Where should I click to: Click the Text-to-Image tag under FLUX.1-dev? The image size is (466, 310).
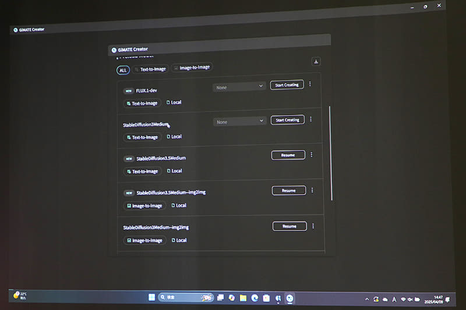pos(142,103)
